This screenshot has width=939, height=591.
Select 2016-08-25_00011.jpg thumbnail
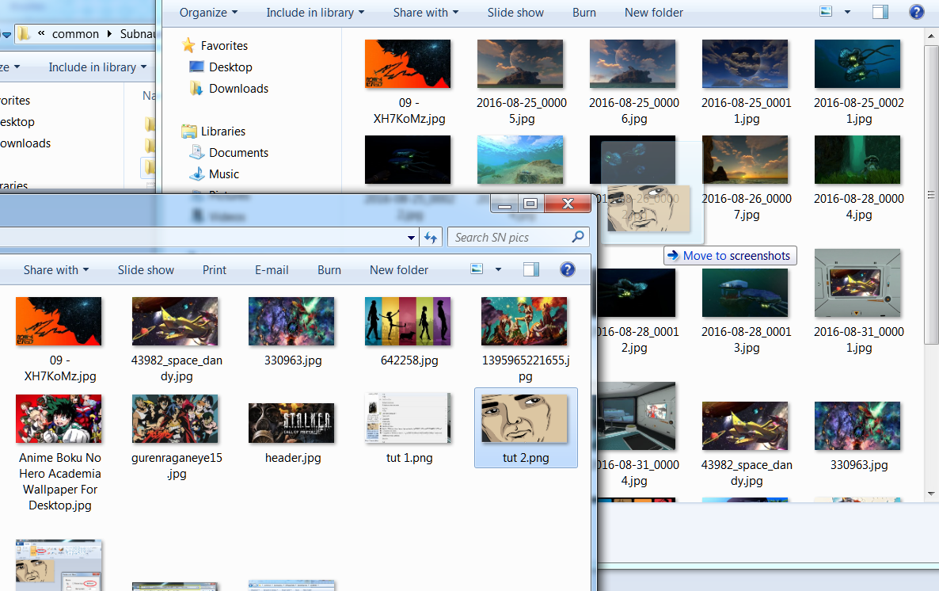pyautogui.click(x=745, y=64)
